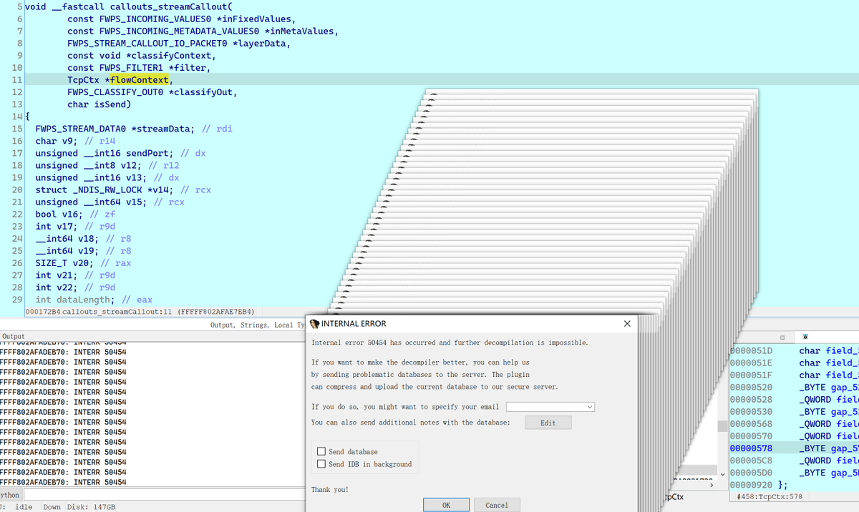Select the _BYTE gap at offset 000005D0
The height and width of the screenshot is (512, 859).
[x=795, y=473]
